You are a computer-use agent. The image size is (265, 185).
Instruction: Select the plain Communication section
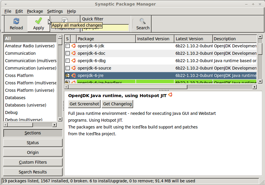tap(30, 53)
